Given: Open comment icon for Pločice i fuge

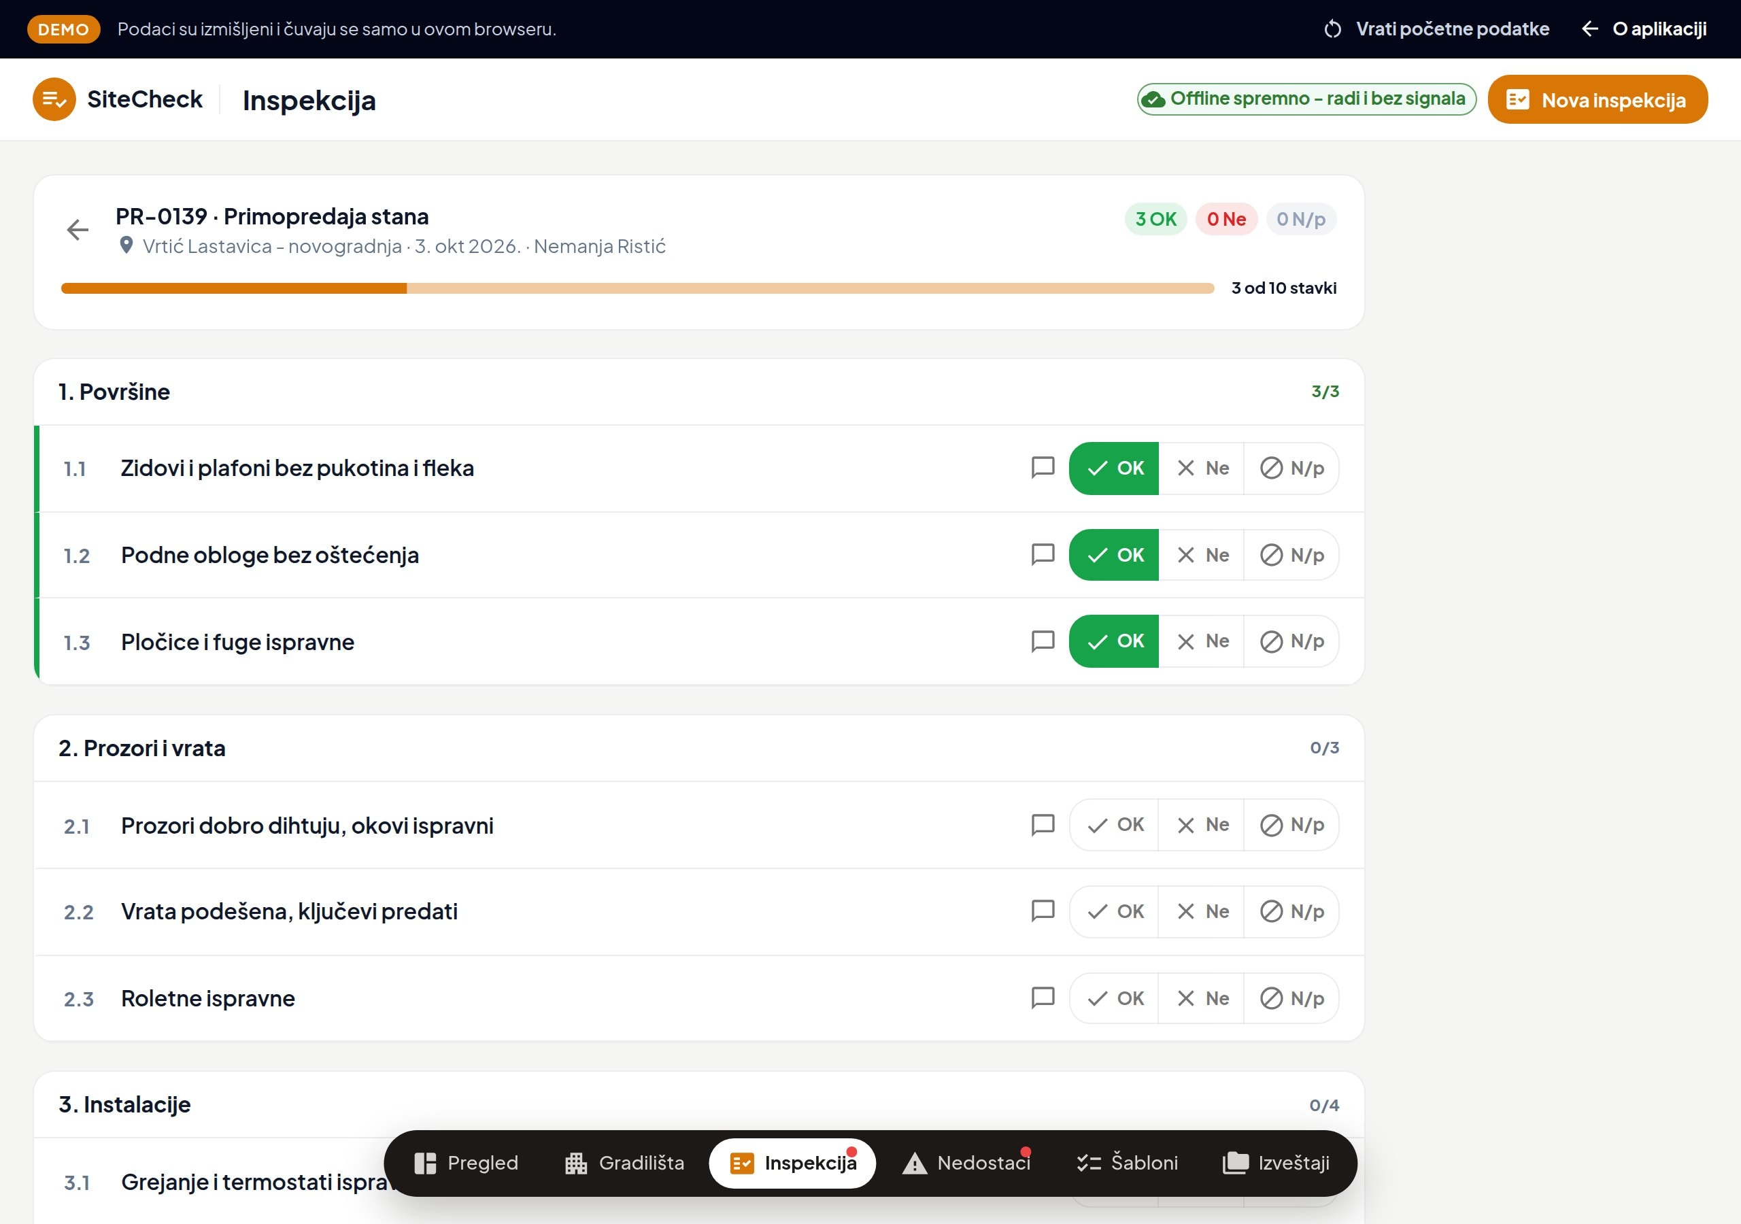Looking at the screenshot, I should click(1043, 641).
